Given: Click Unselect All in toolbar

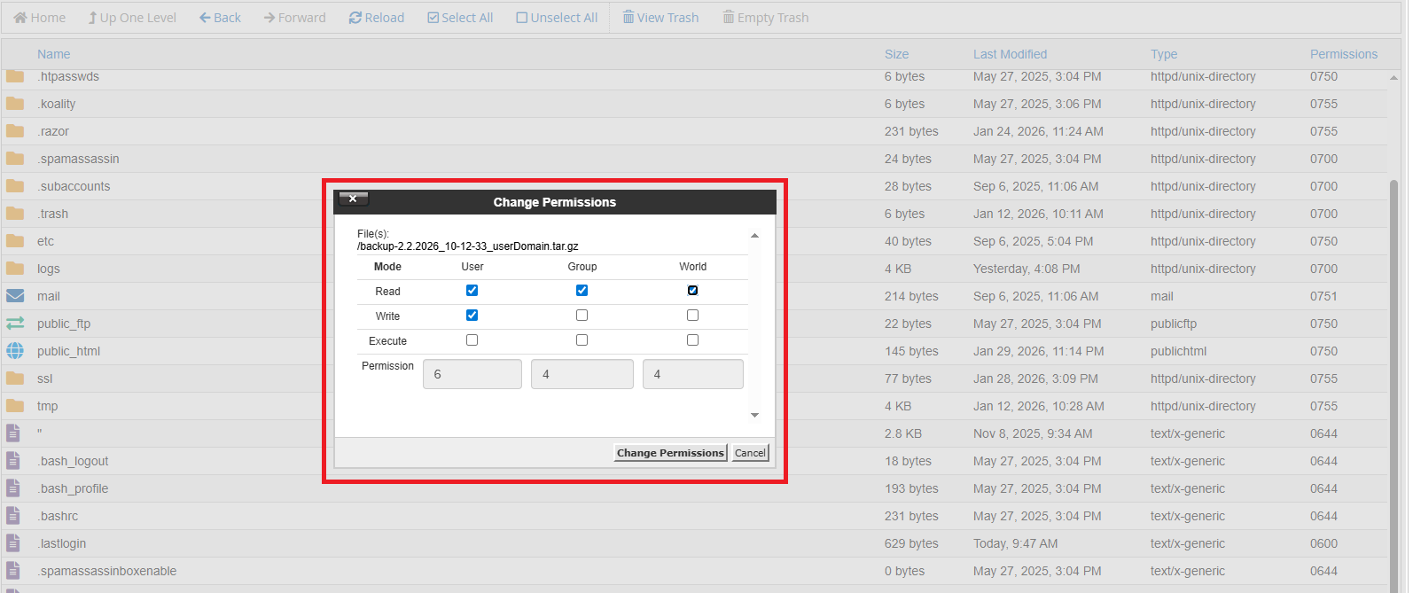Looking at the screenshot, I should point(557,18).
